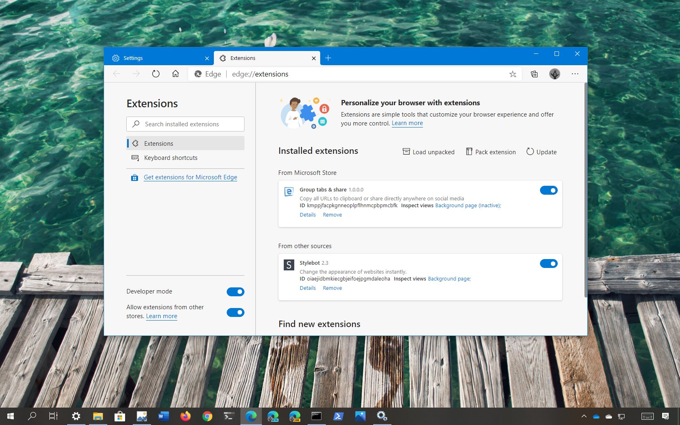Open touch keyboard tray icon
The width and height of the screenshot is (680, 425).
click(x=648, y=416)
